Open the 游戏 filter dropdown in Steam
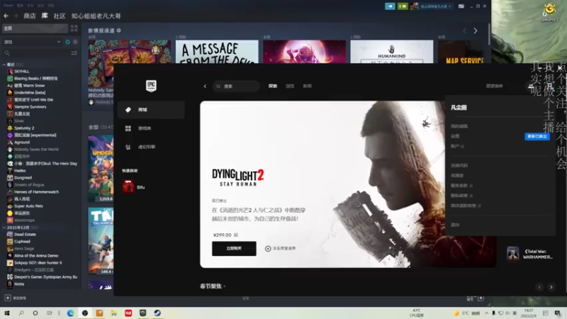Screen dimensions: 567x319 pos(32,42)
